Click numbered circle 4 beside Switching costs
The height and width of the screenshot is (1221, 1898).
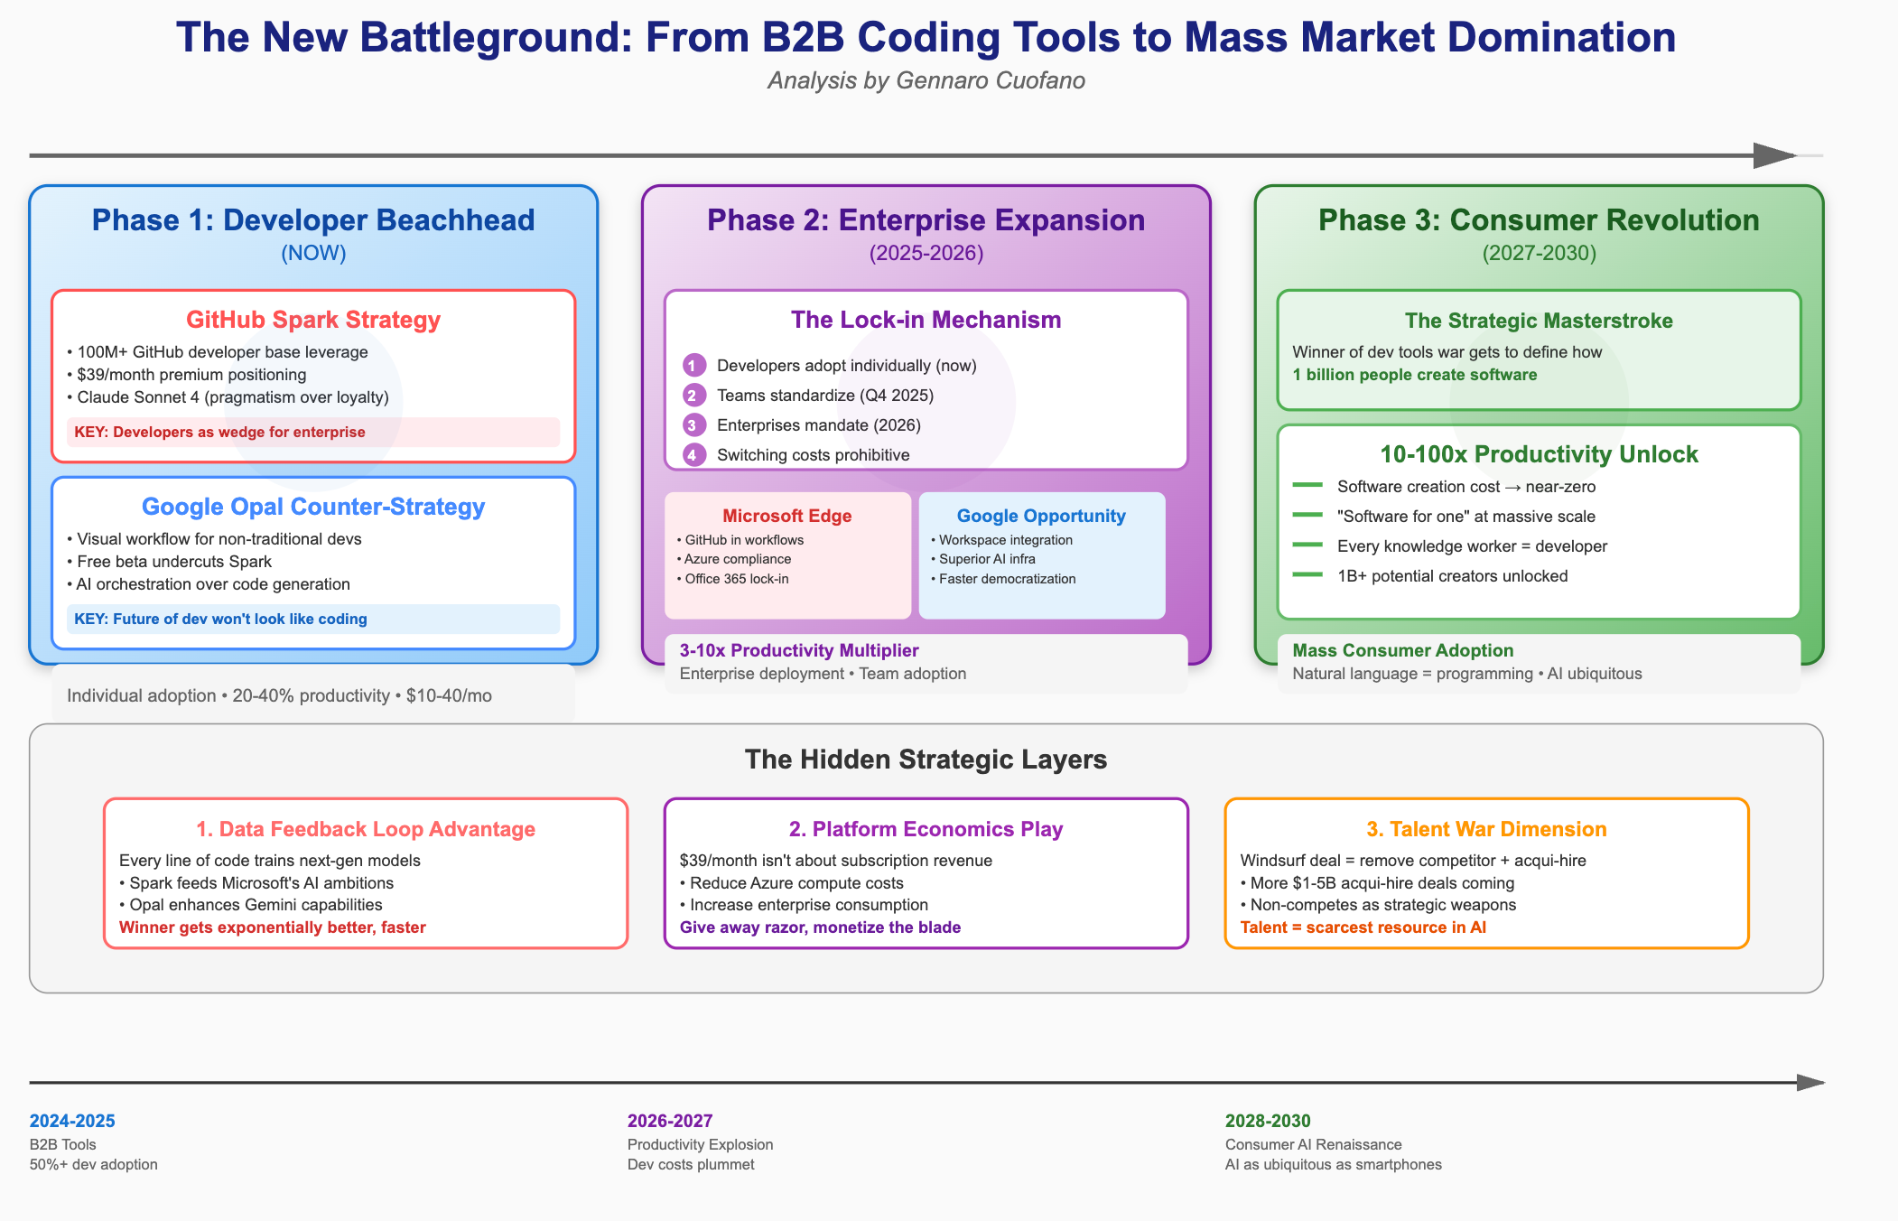coord(693,455)
